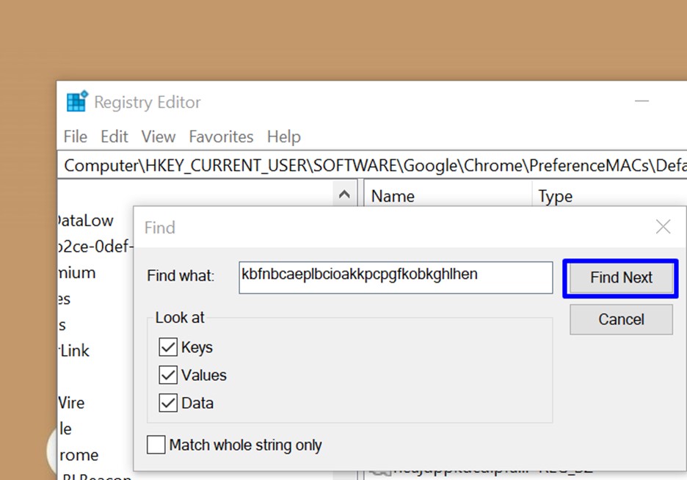Viewport: 687px width, 480px height.
Task: Click inside the Find what text field
Action: 395,277
